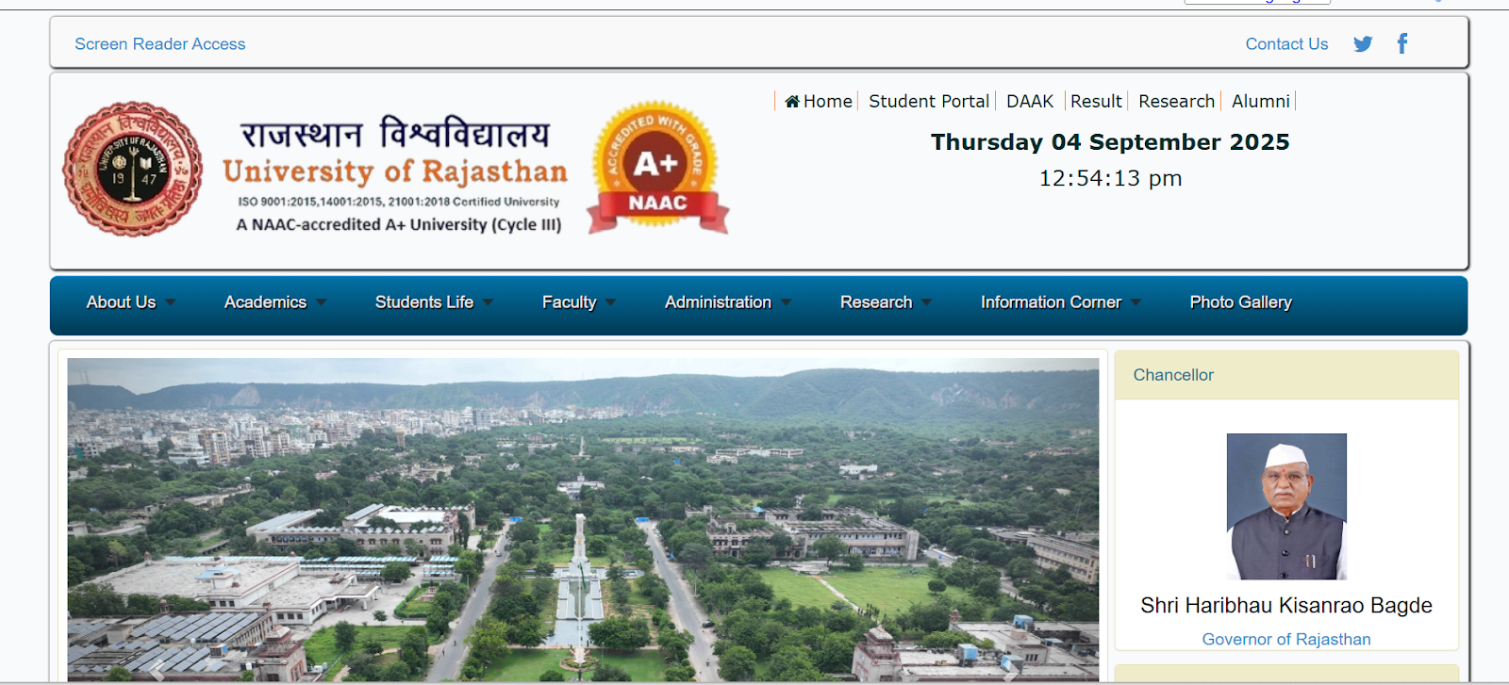Open the Result link
This screenshot has width=1509, height=685.
(1096, 101)
